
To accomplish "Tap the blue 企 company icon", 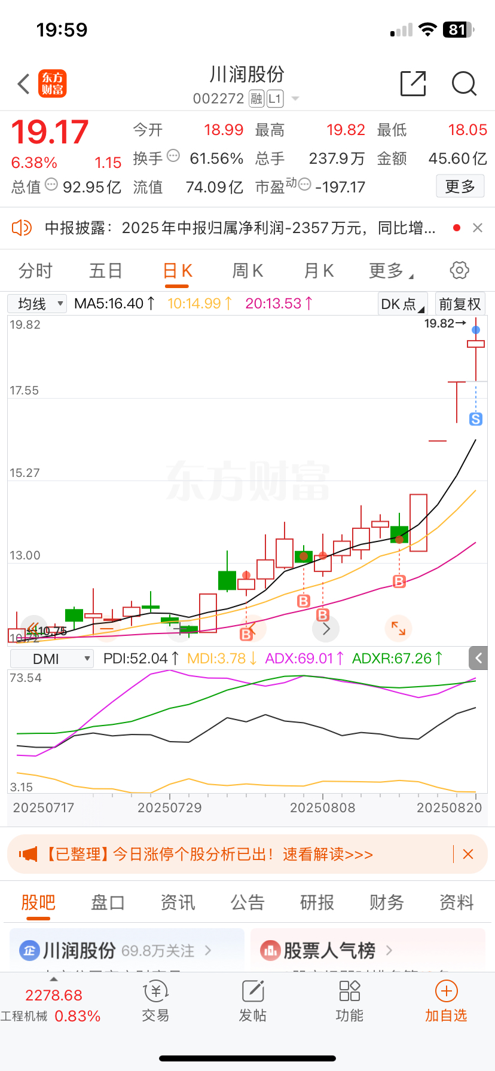I will pyautogui.click(x=29, y=950).
